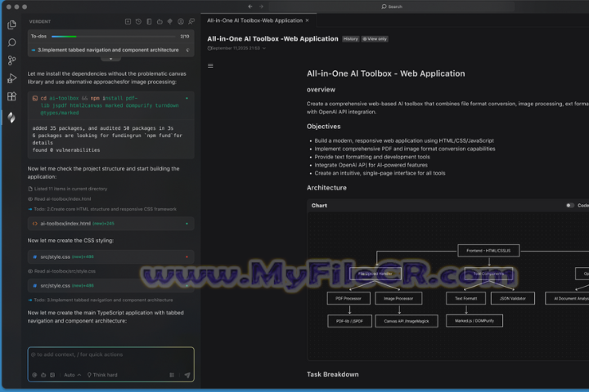Click Todo: 2.Create core HTML structure line

pos(102,209)
